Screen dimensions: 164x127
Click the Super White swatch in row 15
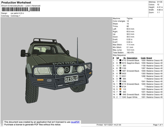pos(120,97)
